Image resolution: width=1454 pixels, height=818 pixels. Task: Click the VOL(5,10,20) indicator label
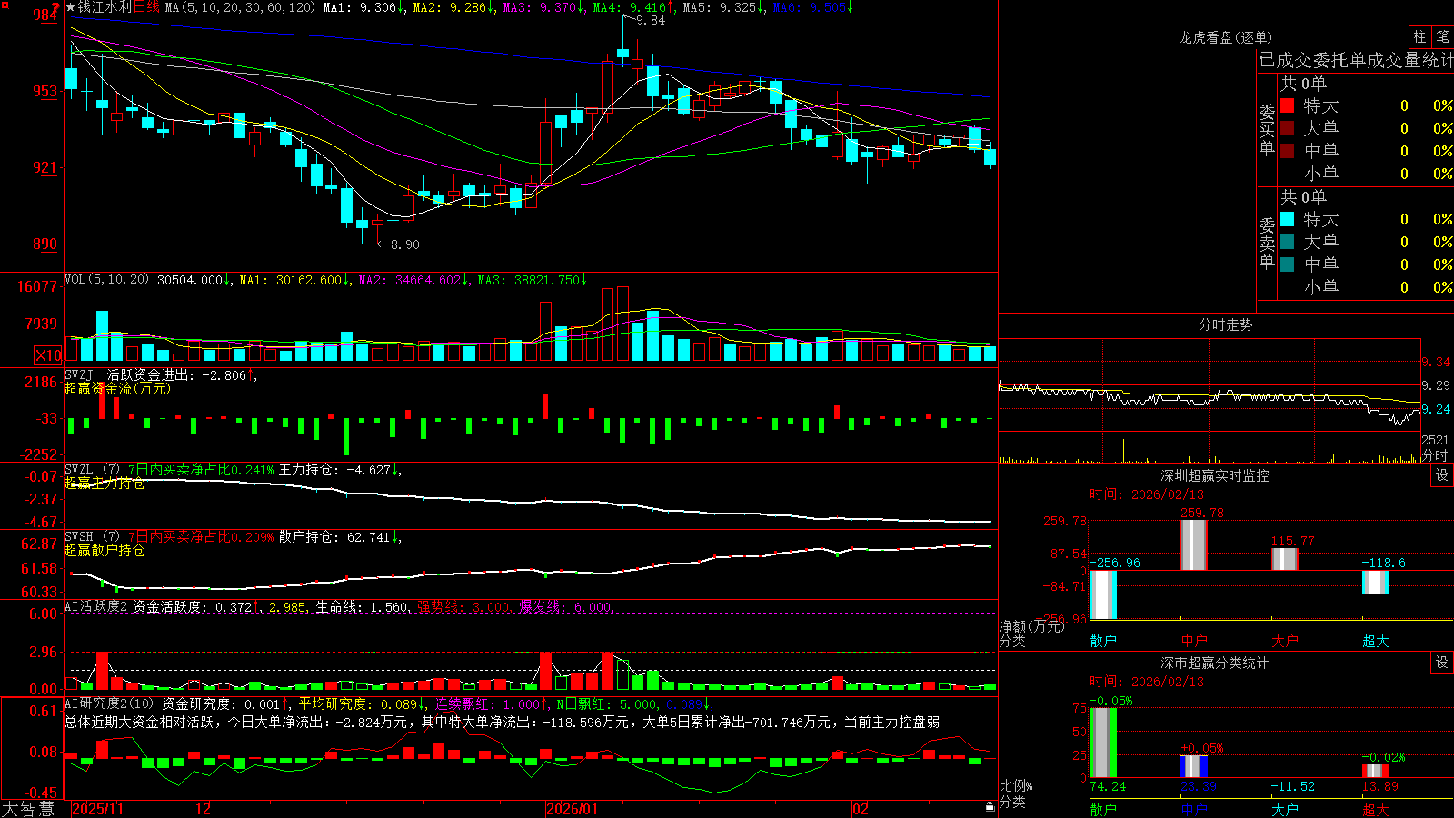[106, 280]
